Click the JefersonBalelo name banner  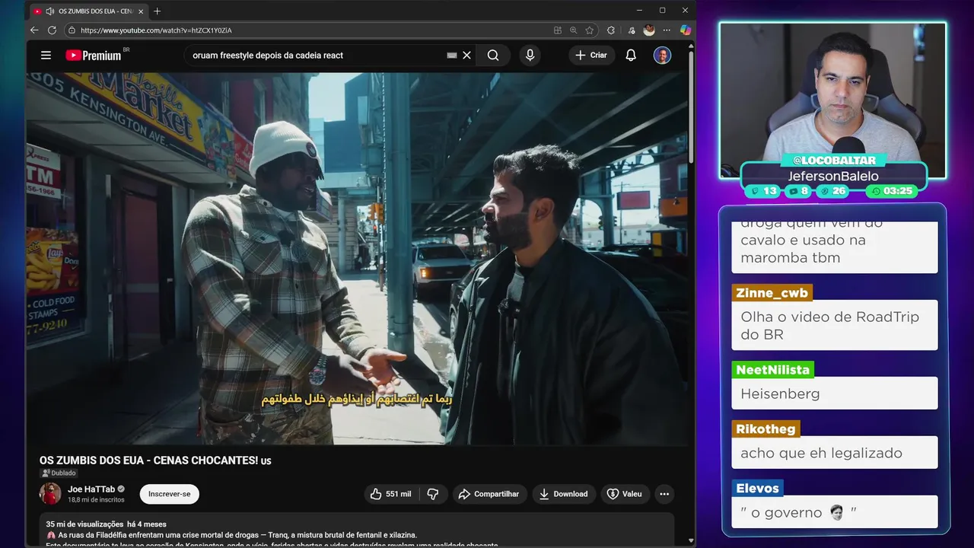pos(833,176)
